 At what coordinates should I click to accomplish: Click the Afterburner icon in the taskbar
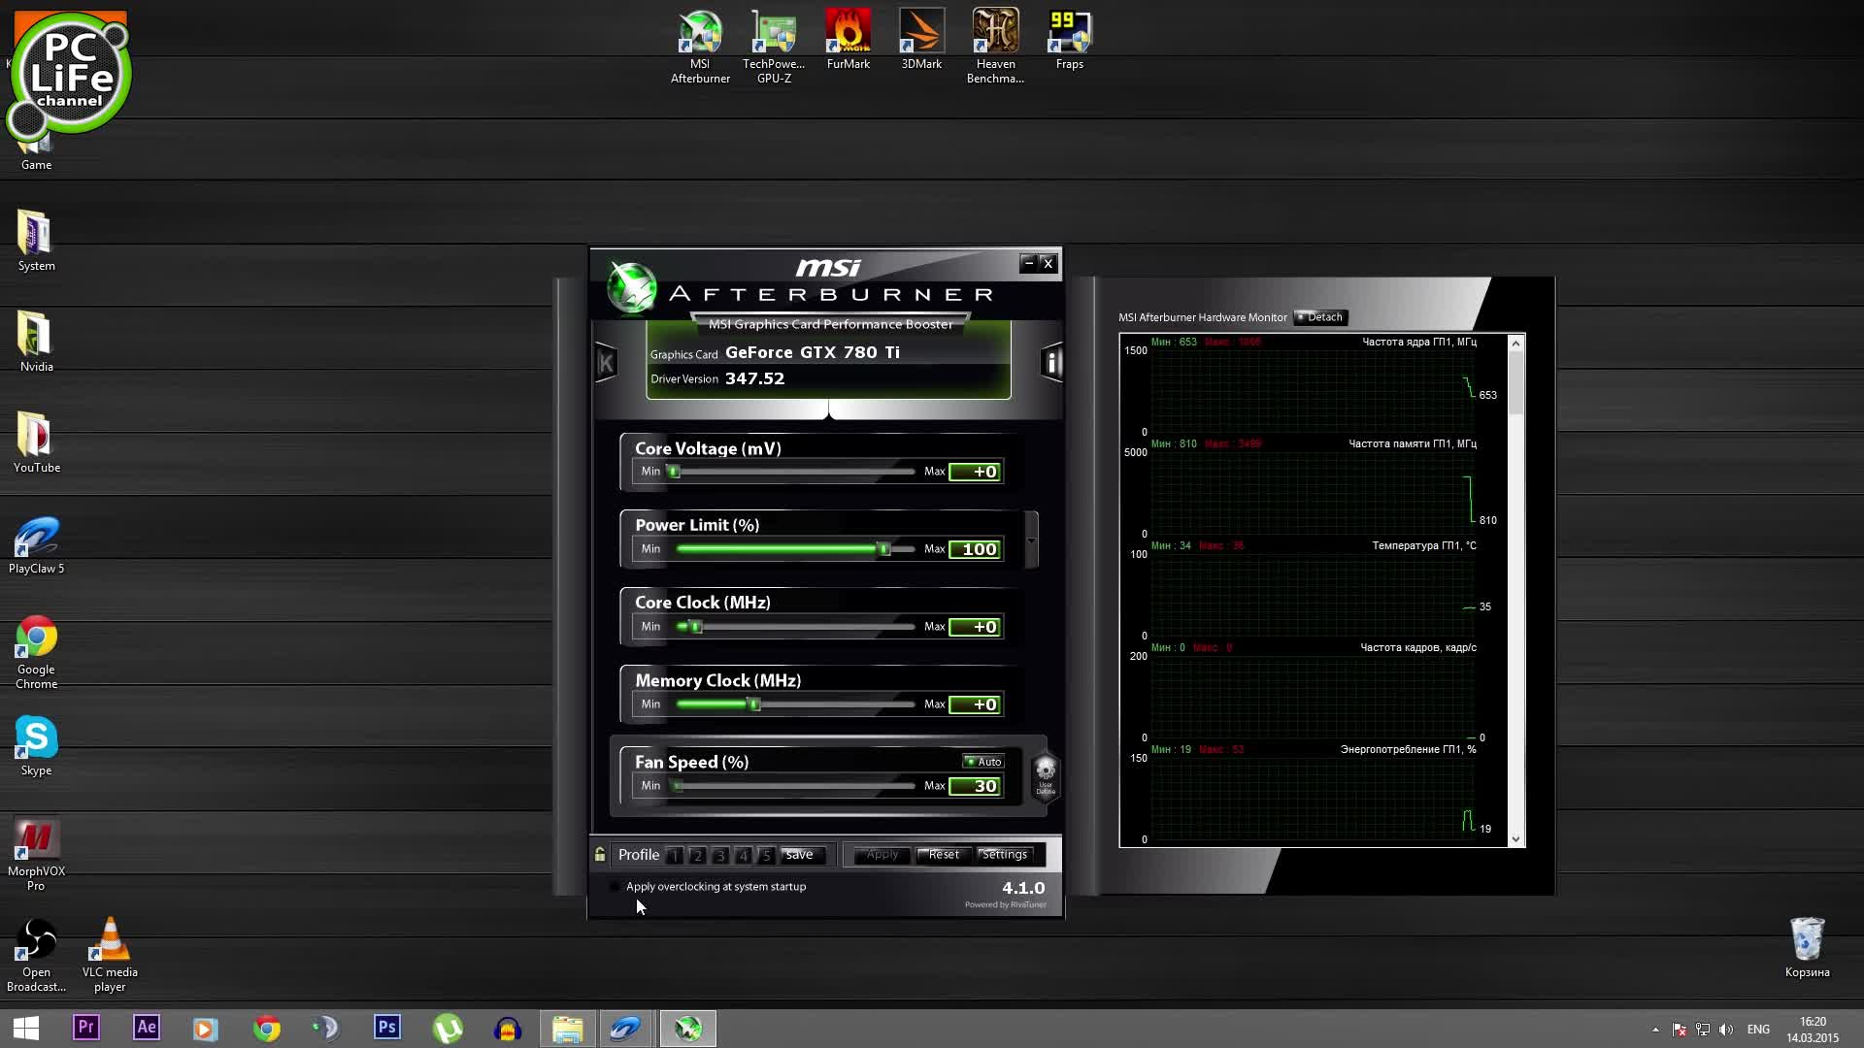688,1029
